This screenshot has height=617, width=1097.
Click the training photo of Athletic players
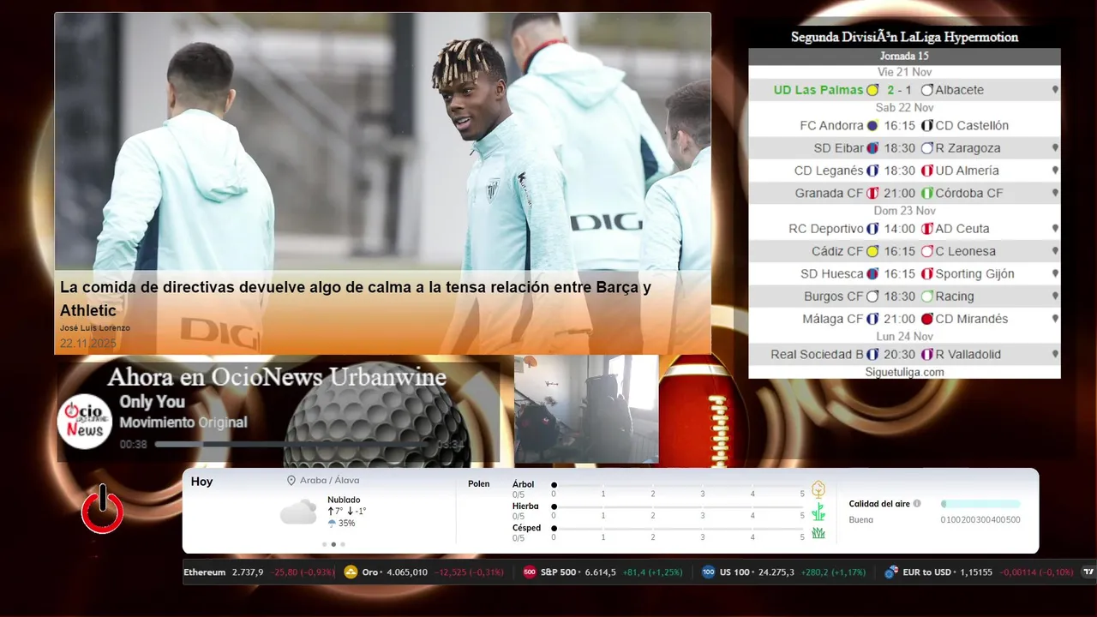point(382,141)
